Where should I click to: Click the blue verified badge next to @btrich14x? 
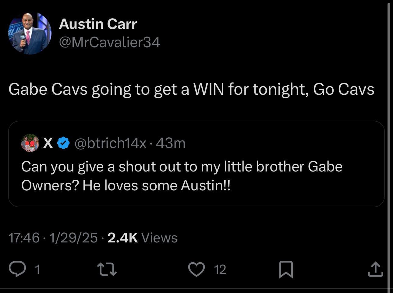coord(63,143)
